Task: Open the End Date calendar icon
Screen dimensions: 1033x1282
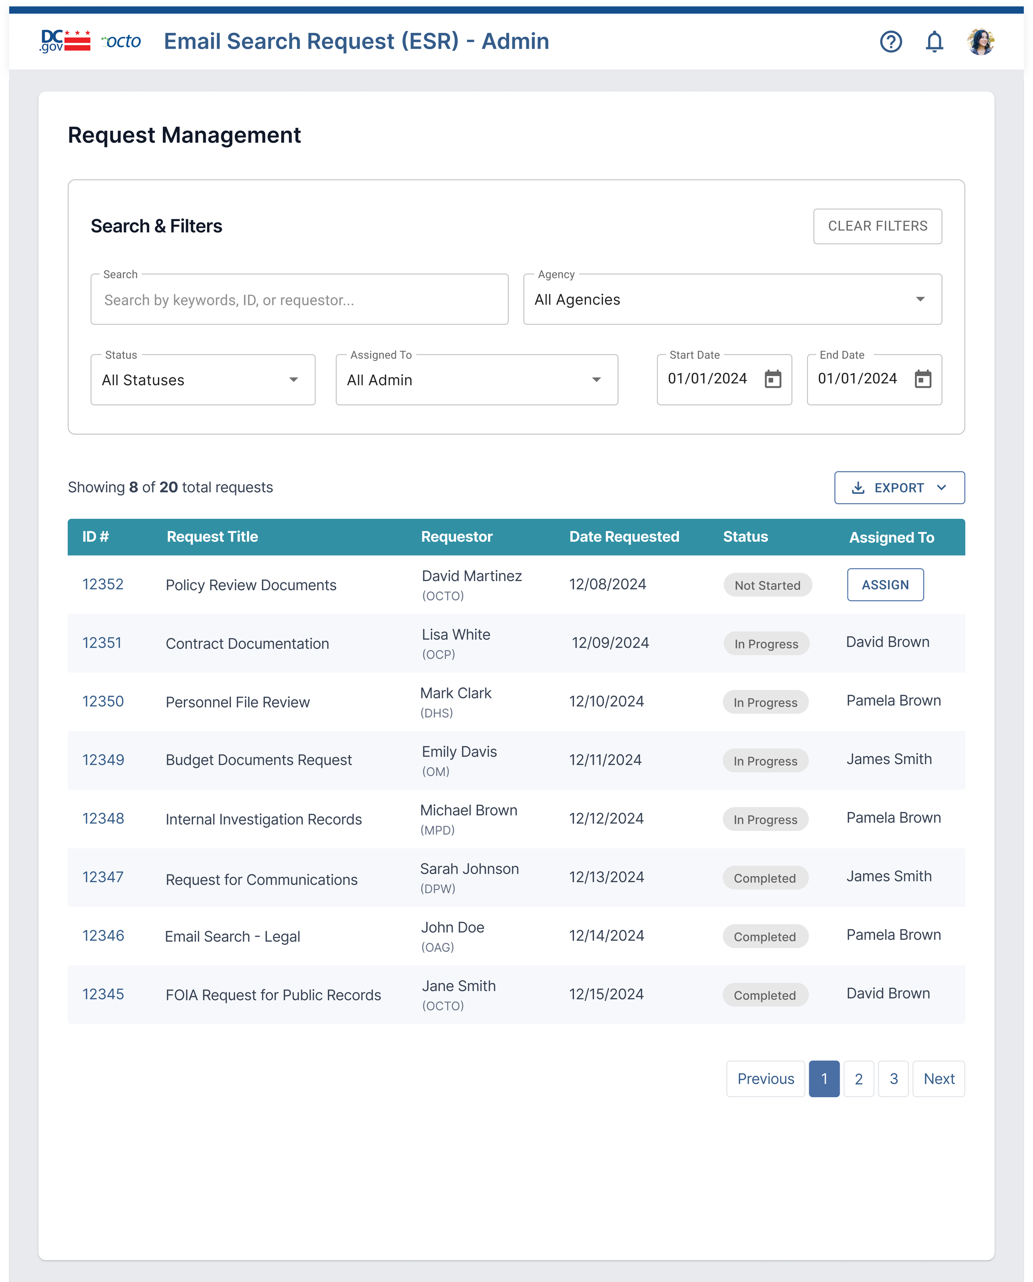Action: (x=922, y=379)
